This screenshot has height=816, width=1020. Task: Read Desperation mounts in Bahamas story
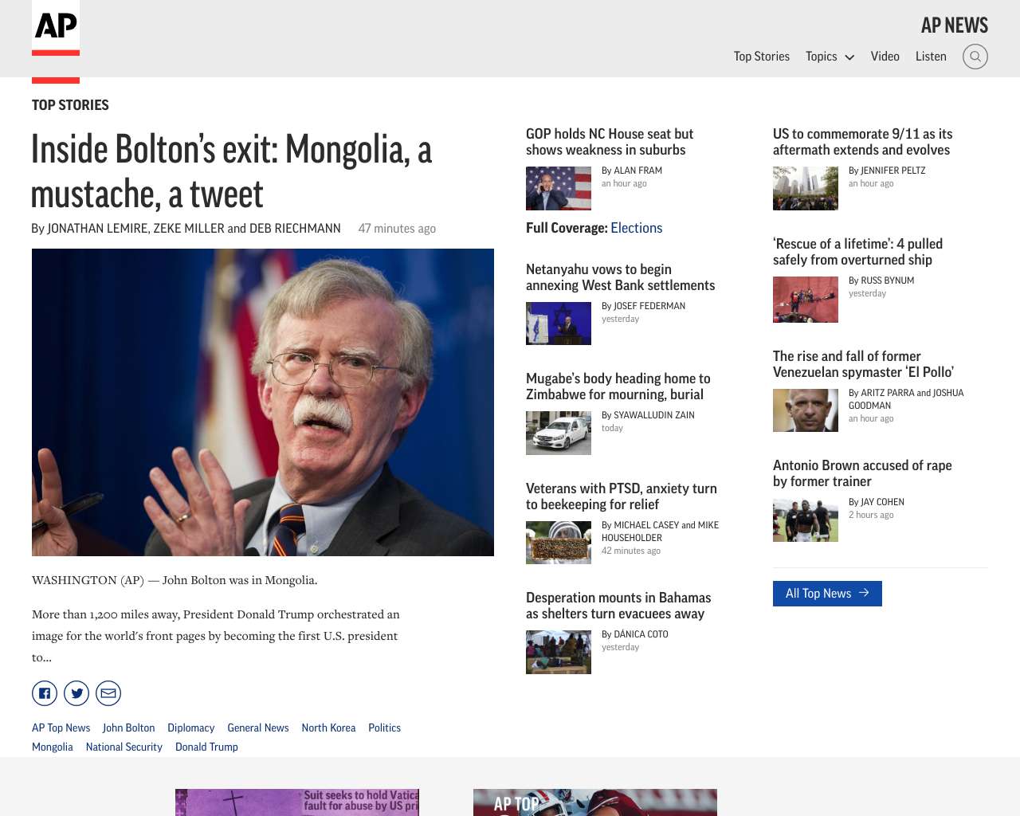coord(618,606)
